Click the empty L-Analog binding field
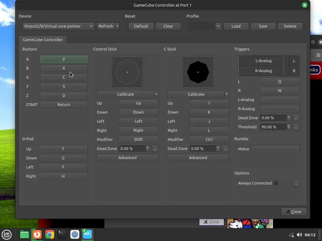Image resolution: width=322 pixels, height=241 pixels. [280, 99]
